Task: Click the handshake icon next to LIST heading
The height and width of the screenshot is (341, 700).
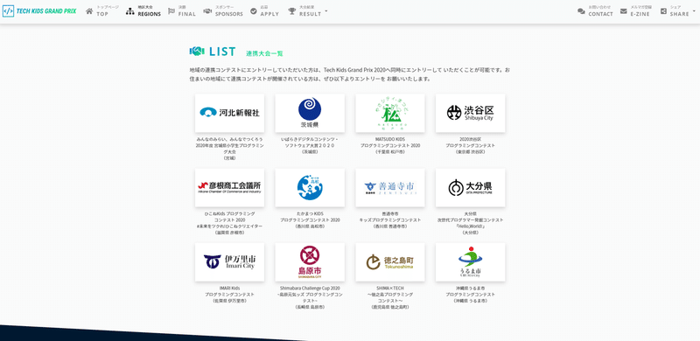Action: tap(197, 52)
